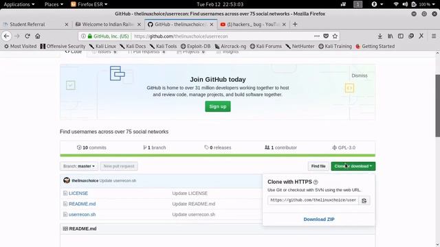The width and height of the screenshot is (440, 247).
Task: Select the GitHub thelinuxchoice tab
Action: (180, 25)
